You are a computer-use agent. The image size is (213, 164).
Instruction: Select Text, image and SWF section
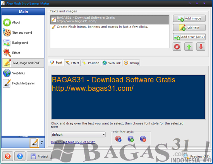pyautogui.click(x=23, y=63)
